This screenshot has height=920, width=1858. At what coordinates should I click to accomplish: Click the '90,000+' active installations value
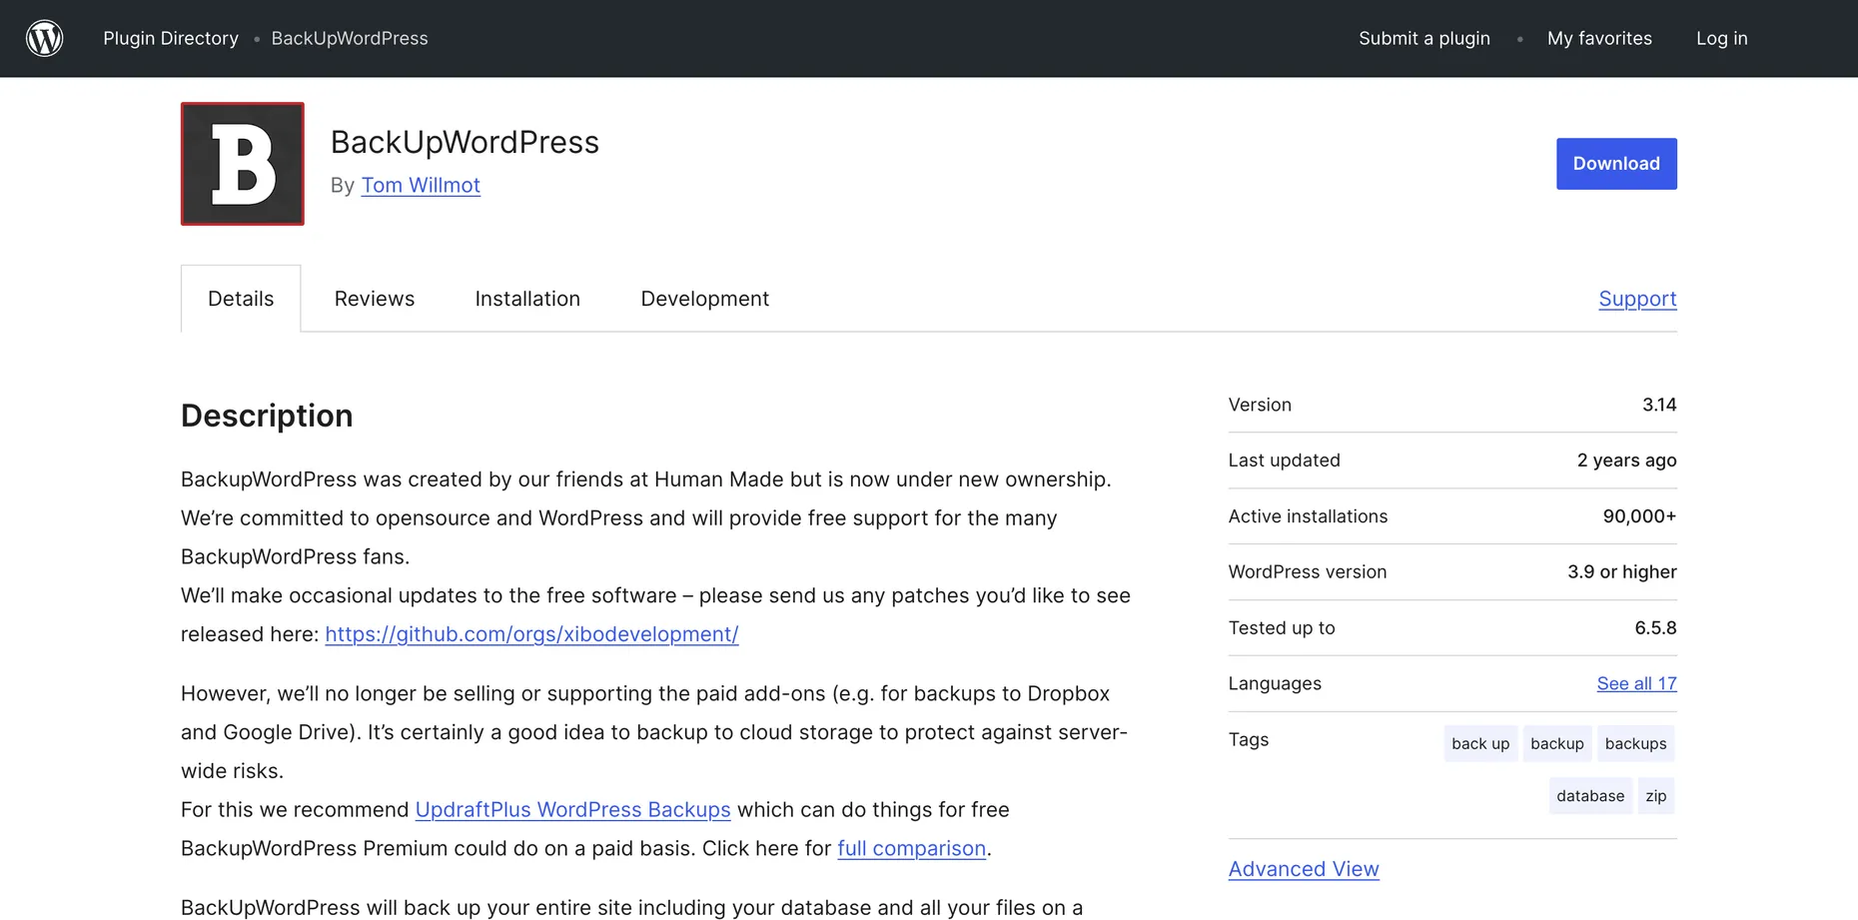[x=1639, y=516]
